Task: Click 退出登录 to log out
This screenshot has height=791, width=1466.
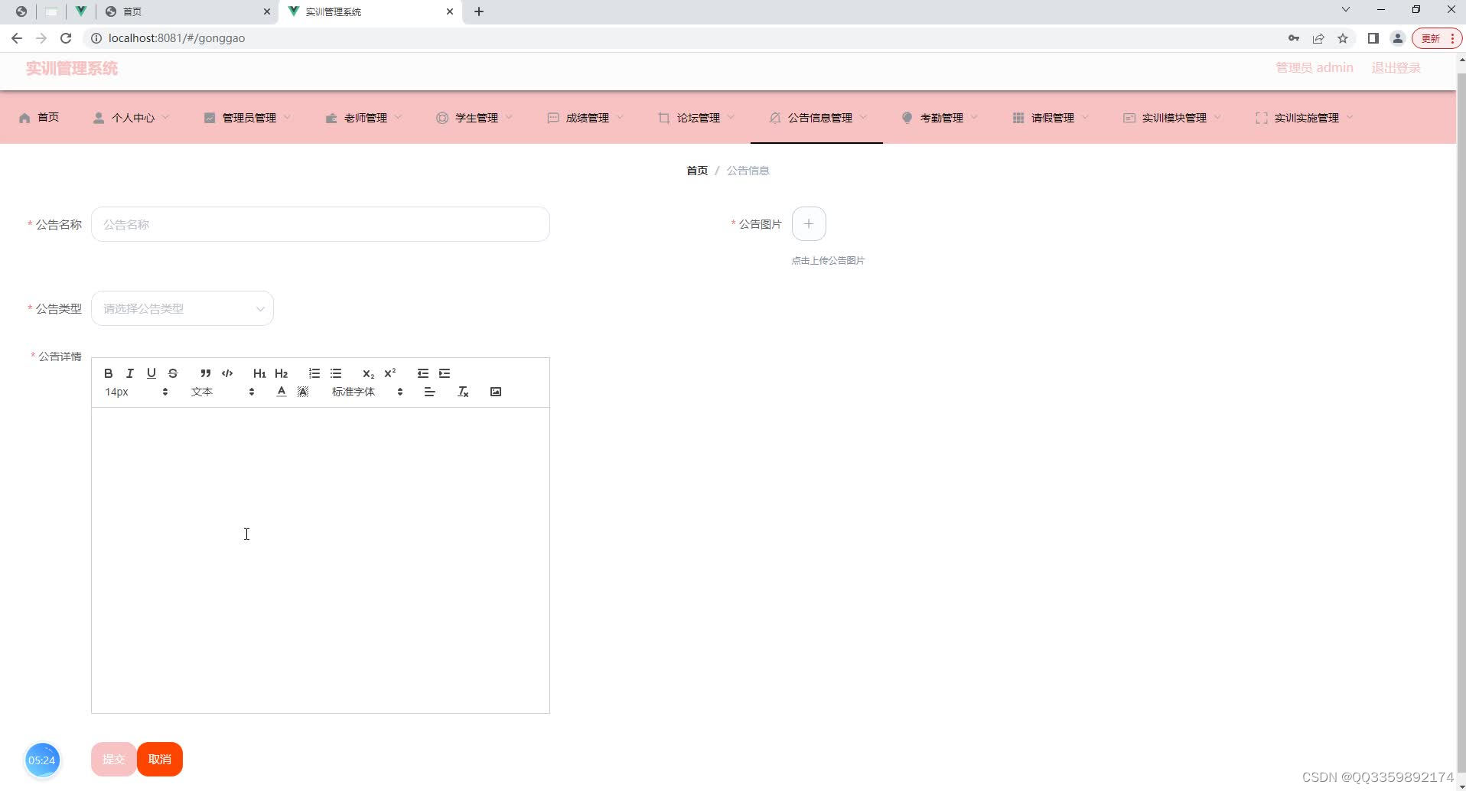Action: tap(1396, 67)
